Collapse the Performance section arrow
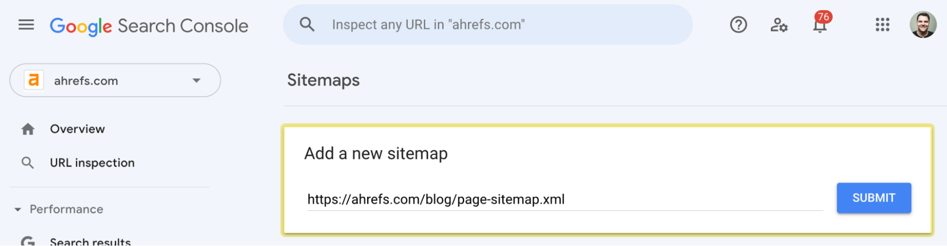 coord(18,209)
